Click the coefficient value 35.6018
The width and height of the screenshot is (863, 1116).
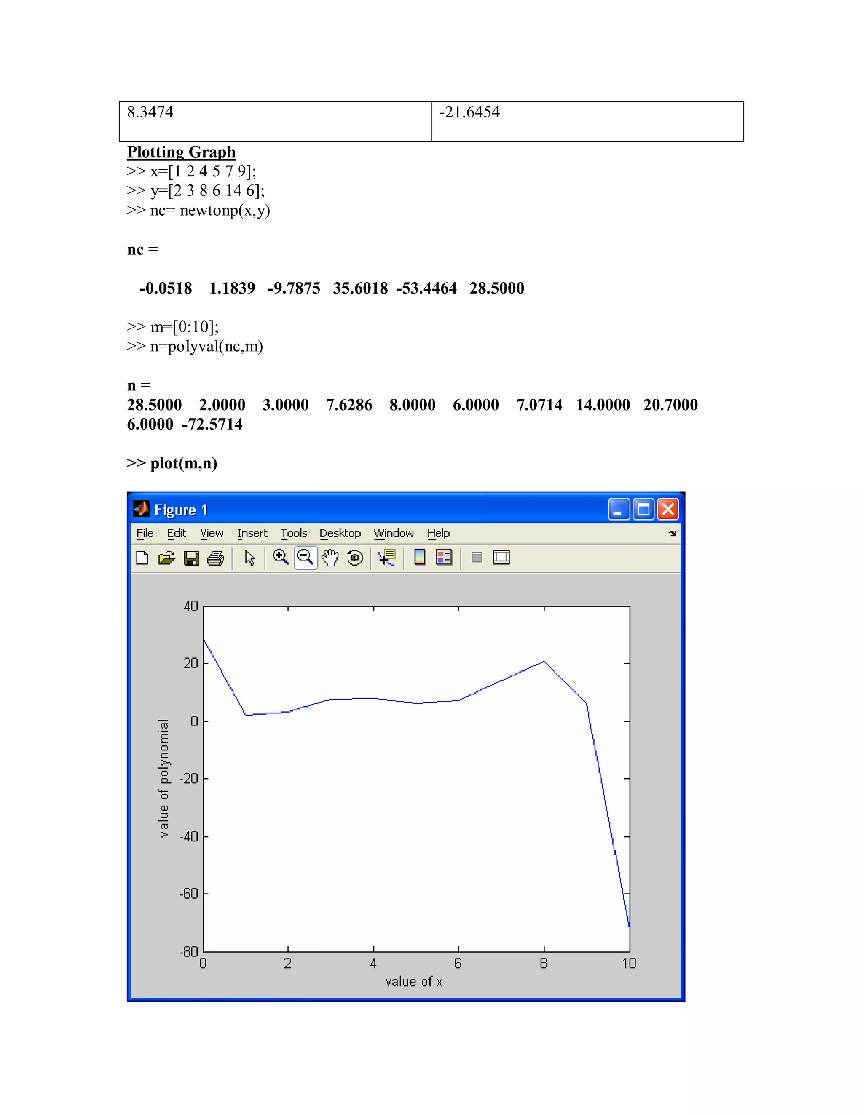coord(360,288)
